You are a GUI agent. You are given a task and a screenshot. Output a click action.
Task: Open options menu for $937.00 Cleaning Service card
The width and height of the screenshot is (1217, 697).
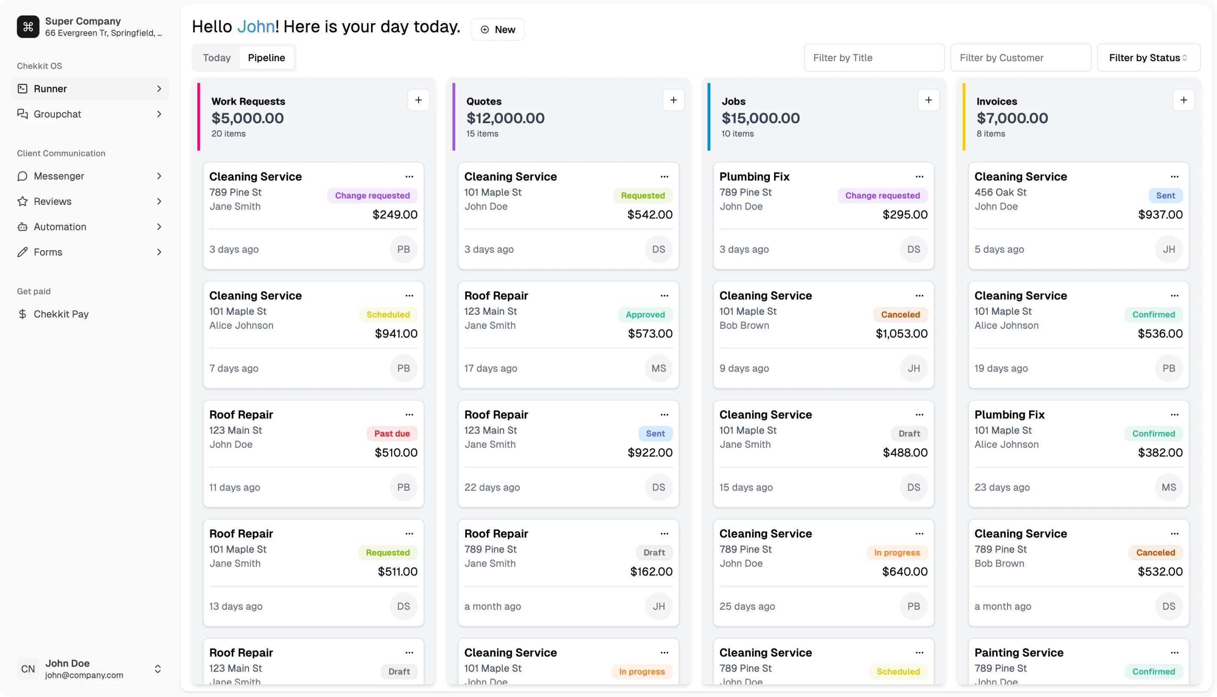(1175, 177)
